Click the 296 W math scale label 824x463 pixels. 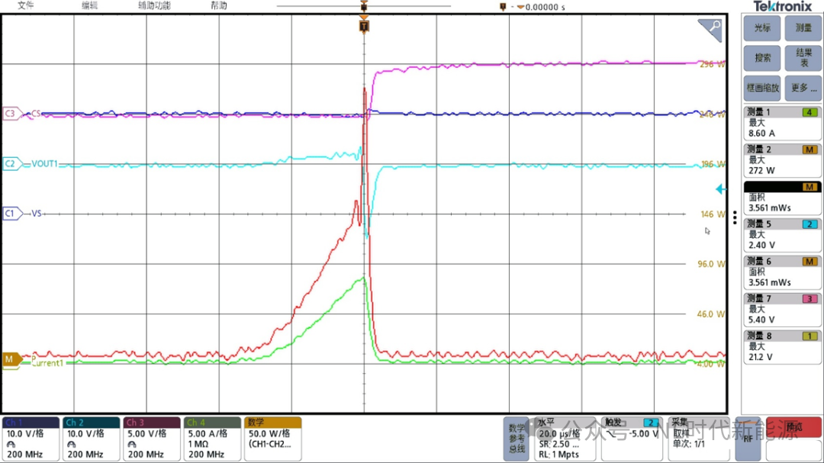click(712, 64)
